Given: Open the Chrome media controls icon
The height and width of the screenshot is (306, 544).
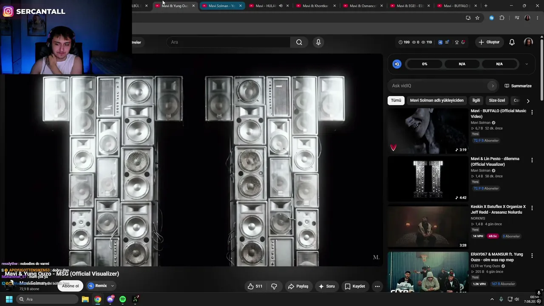Looking at the screenshot, I should click(517, 18).
